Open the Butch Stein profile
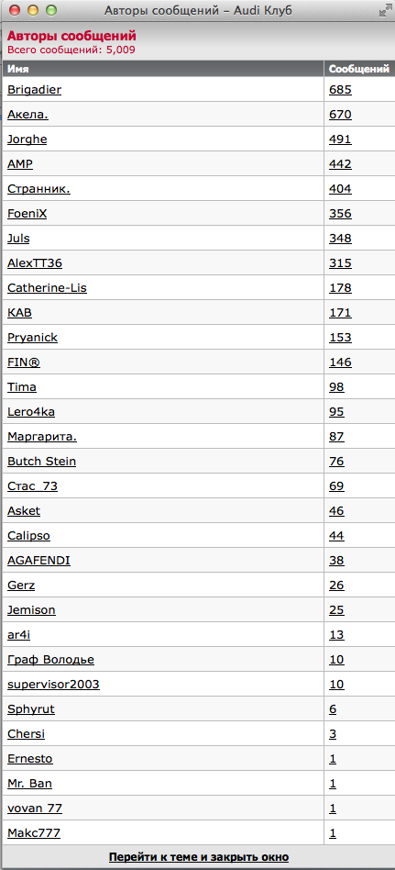 coord(41,462)
